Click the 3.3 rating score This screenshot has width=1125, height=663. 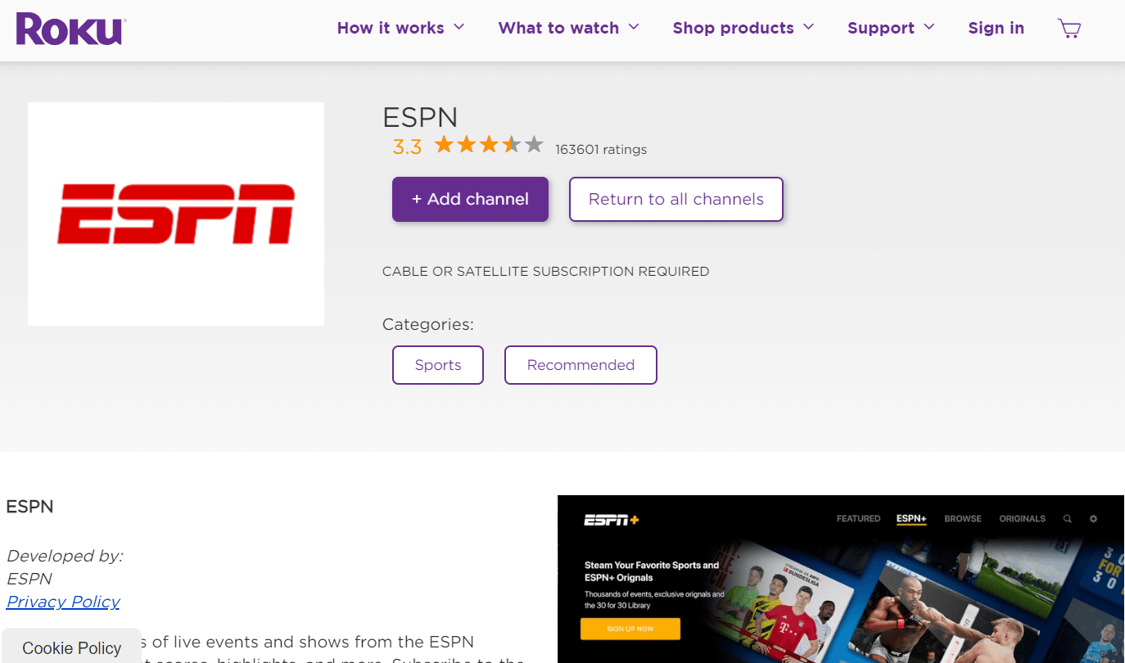(x=407, y=147)
